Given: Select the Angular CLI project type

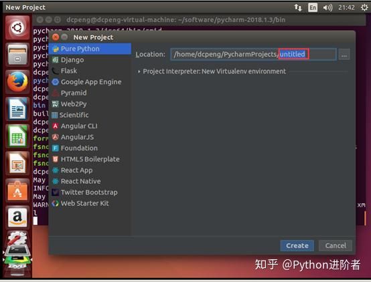Looking at the screenshot, I should tap(90, 126).
